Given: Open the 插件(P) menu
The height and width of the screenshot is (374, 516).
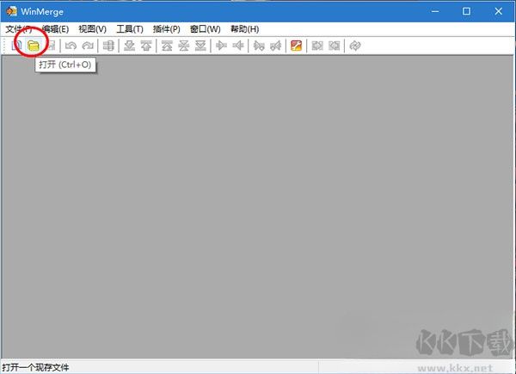Looking at the screenshot, I should (167, 29).
